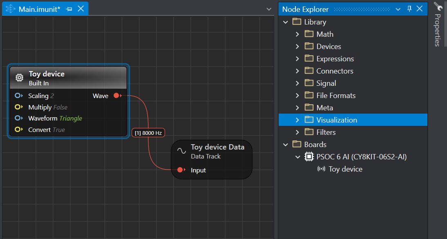Image resolution: width=447 pixels, height=239 pixels.
Task: Click the Toy device chip icon in the node header
Action: [x=19, y=78]
